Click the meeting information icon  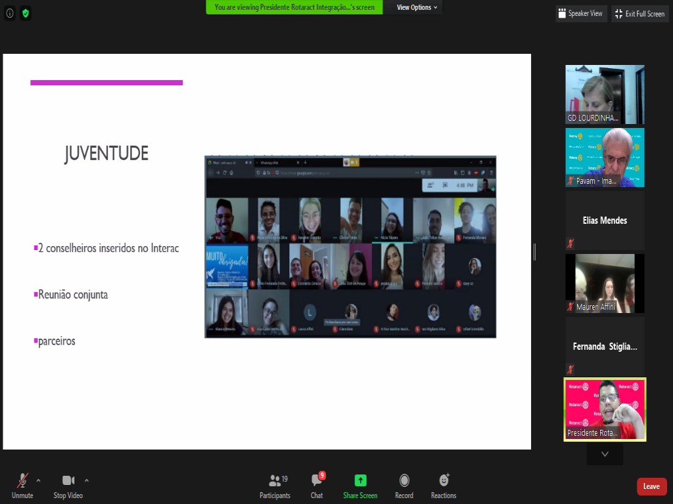coord(10,13)
